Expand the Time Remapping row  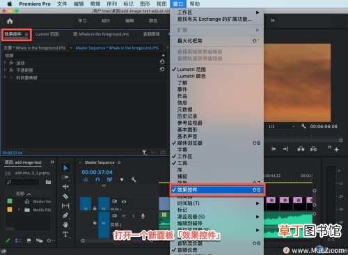5,77
